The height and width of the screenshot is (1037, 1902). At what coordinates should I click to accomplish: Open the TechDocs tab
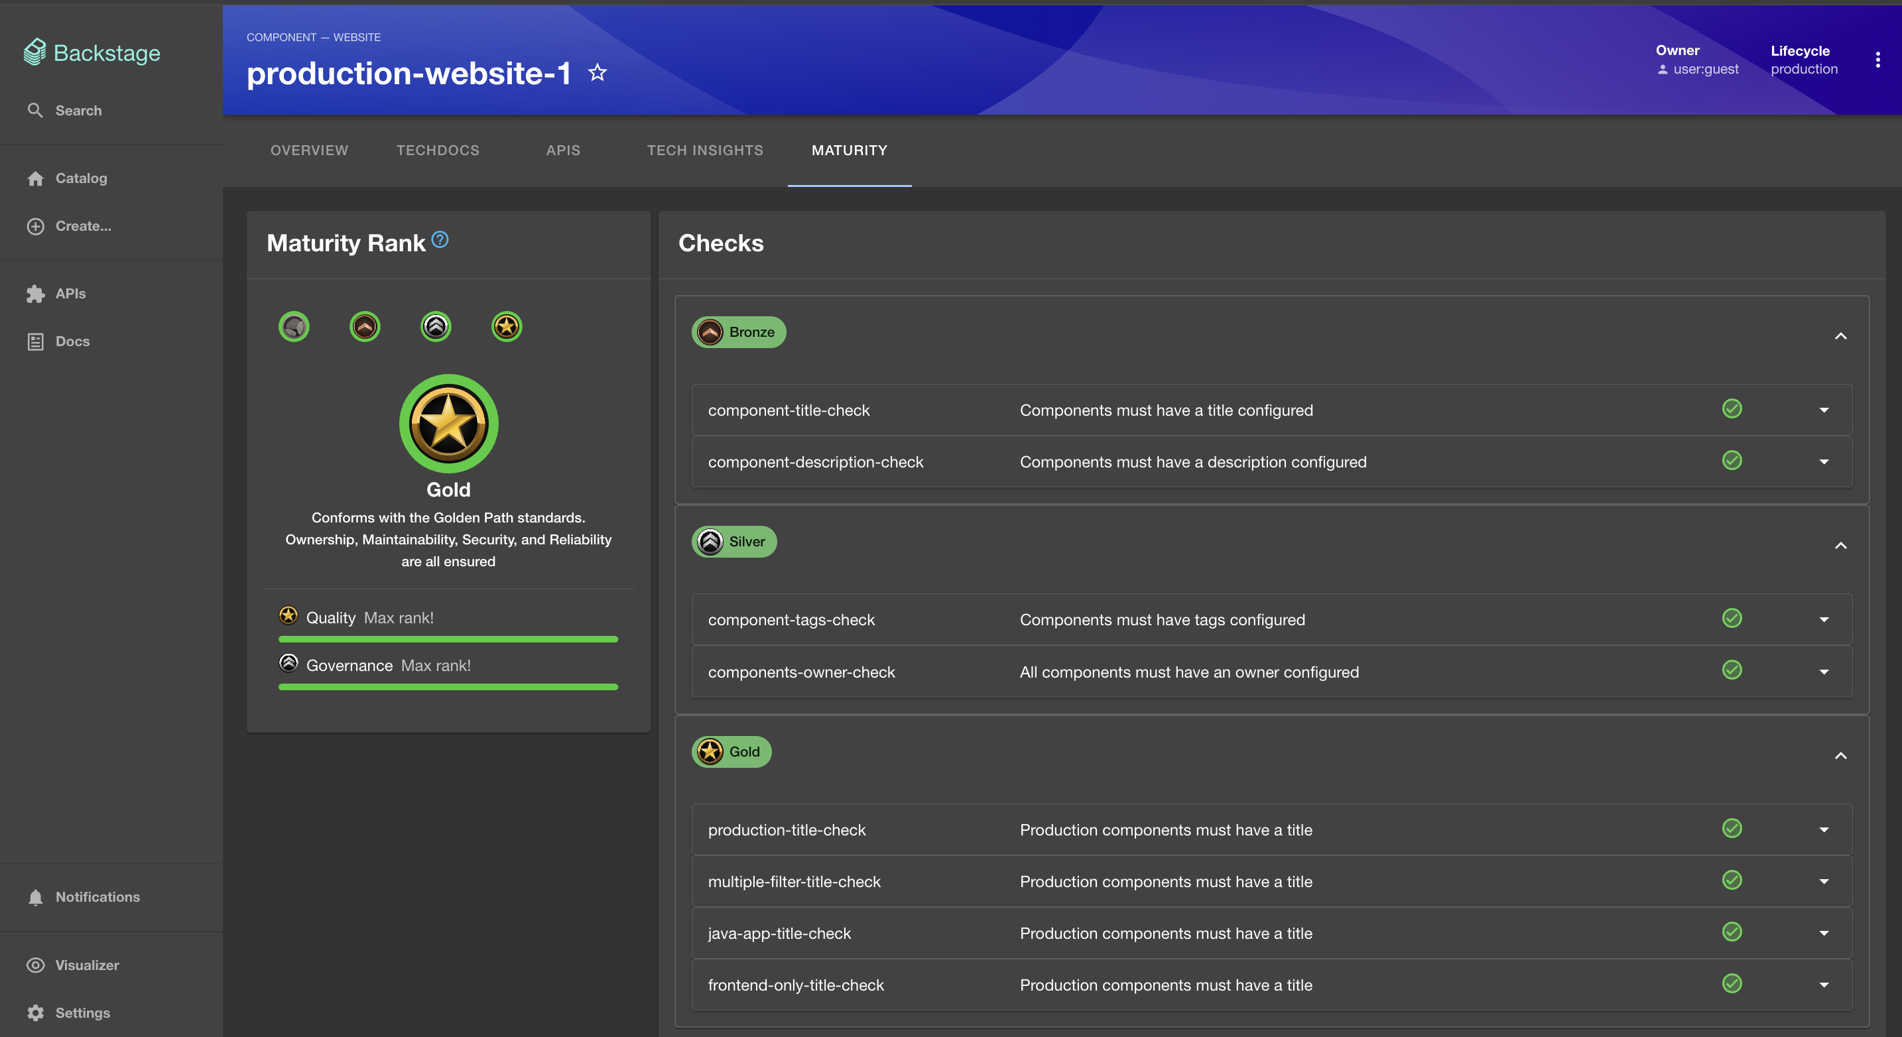[x=437, y=150]
